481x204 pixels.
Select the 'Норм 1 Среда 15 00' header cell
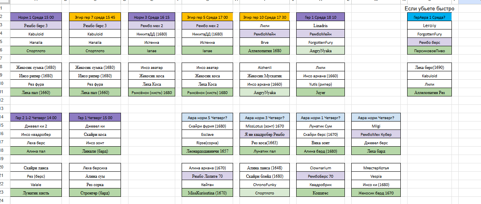(x=36, y=17)
